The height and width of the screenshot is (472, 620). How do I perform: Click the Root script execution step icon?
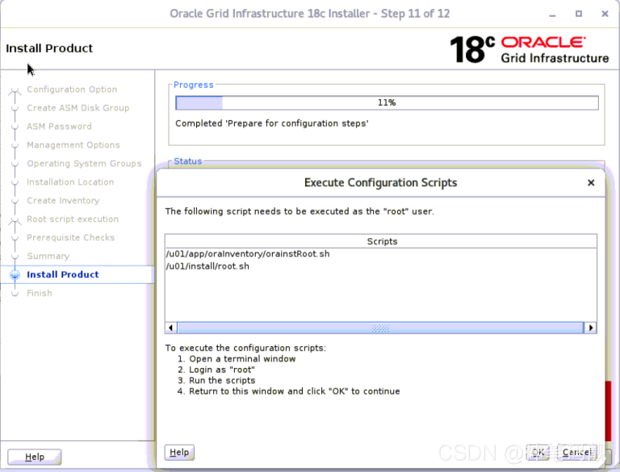[x=15, y=219]
